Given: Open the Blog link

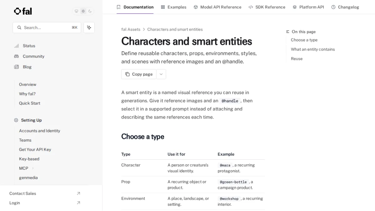Looking at the screenshot, I should pos(27,67).
